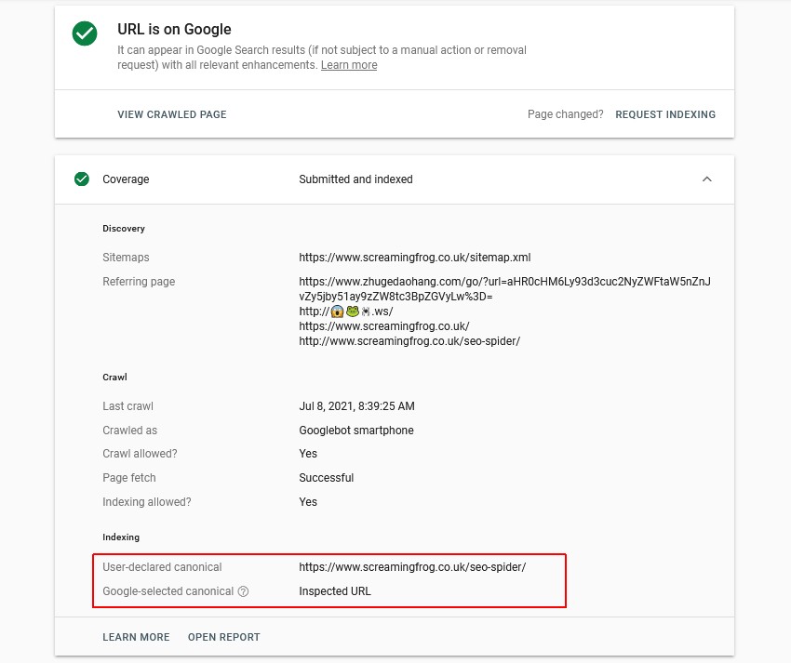Click the green checkmark icon beside Coverage
The height and width of the screenshot is (663, 791).
click(82, 179)
